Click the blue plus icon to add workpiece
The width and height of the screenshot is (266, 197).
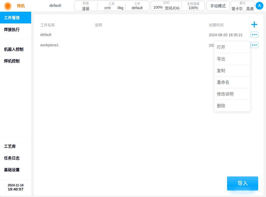(254, 24)
